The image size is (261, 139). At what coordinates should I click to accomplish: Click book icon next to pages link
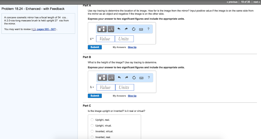click(34, 29)
